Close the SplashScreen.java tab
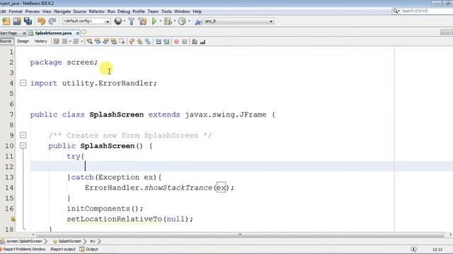 point(77,33)
